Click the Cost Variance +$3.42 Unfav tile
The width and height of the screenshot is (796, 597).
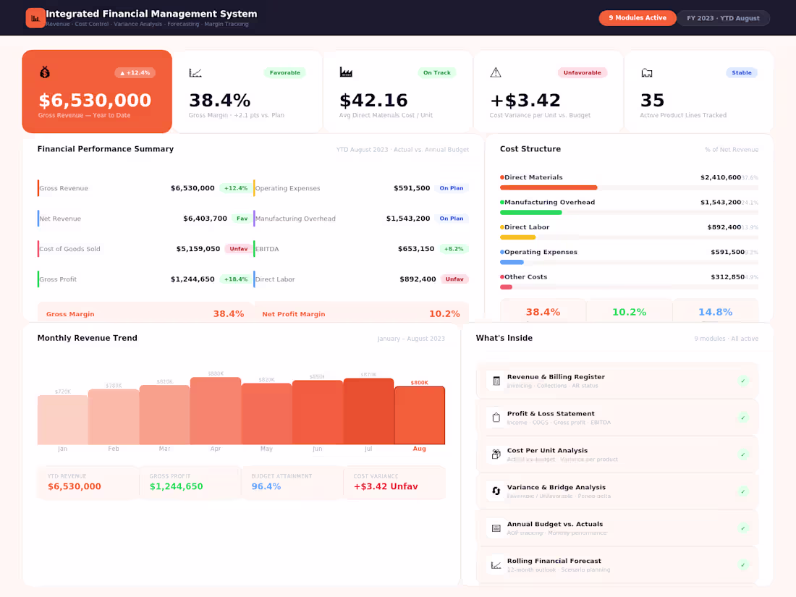(394, 482)
